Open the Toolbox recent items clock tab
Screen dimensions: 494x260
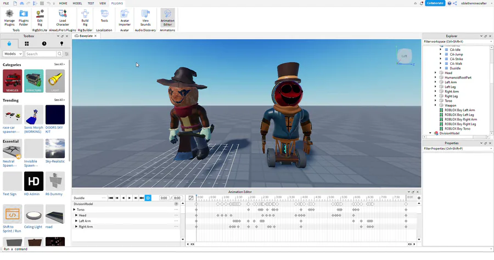pos(44,43)
